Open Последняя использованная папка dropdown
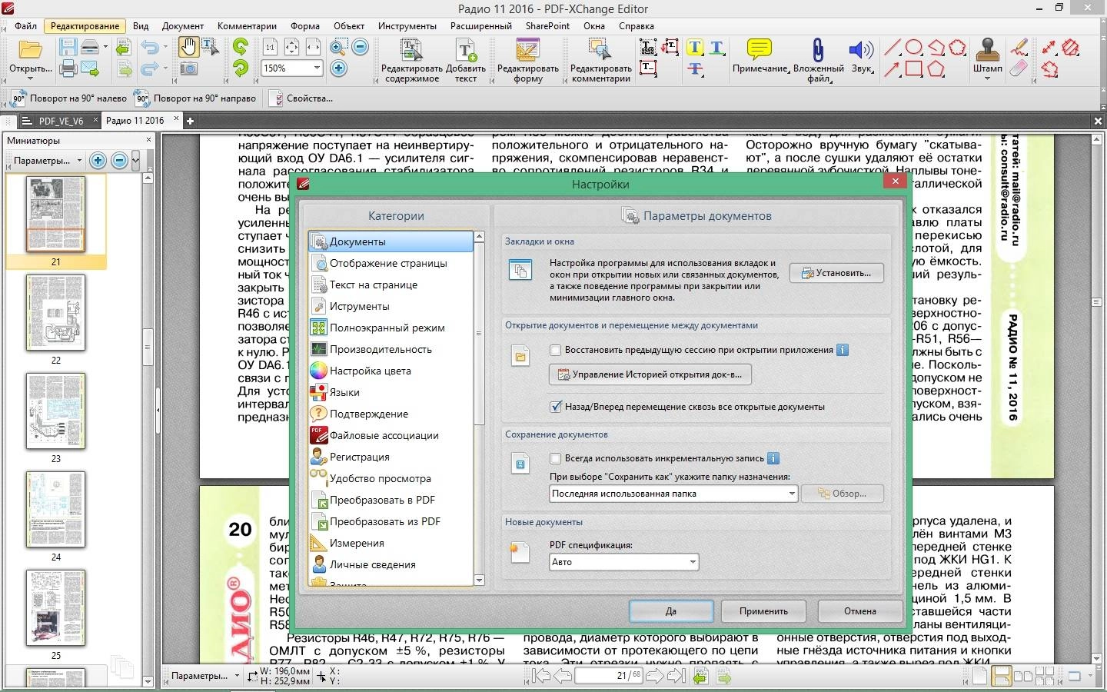 coord(673,494)
